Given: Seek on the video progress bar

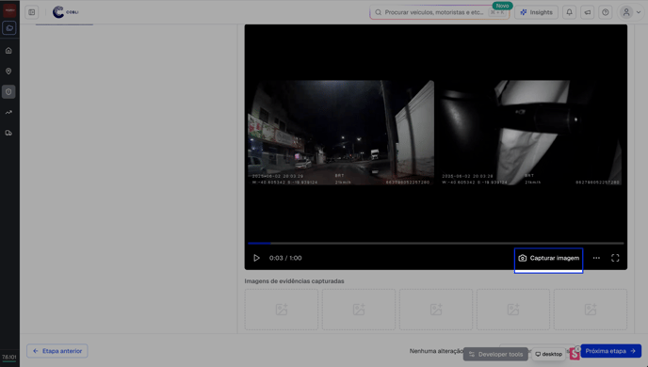Looking at the screenshot, I should 435,243.
